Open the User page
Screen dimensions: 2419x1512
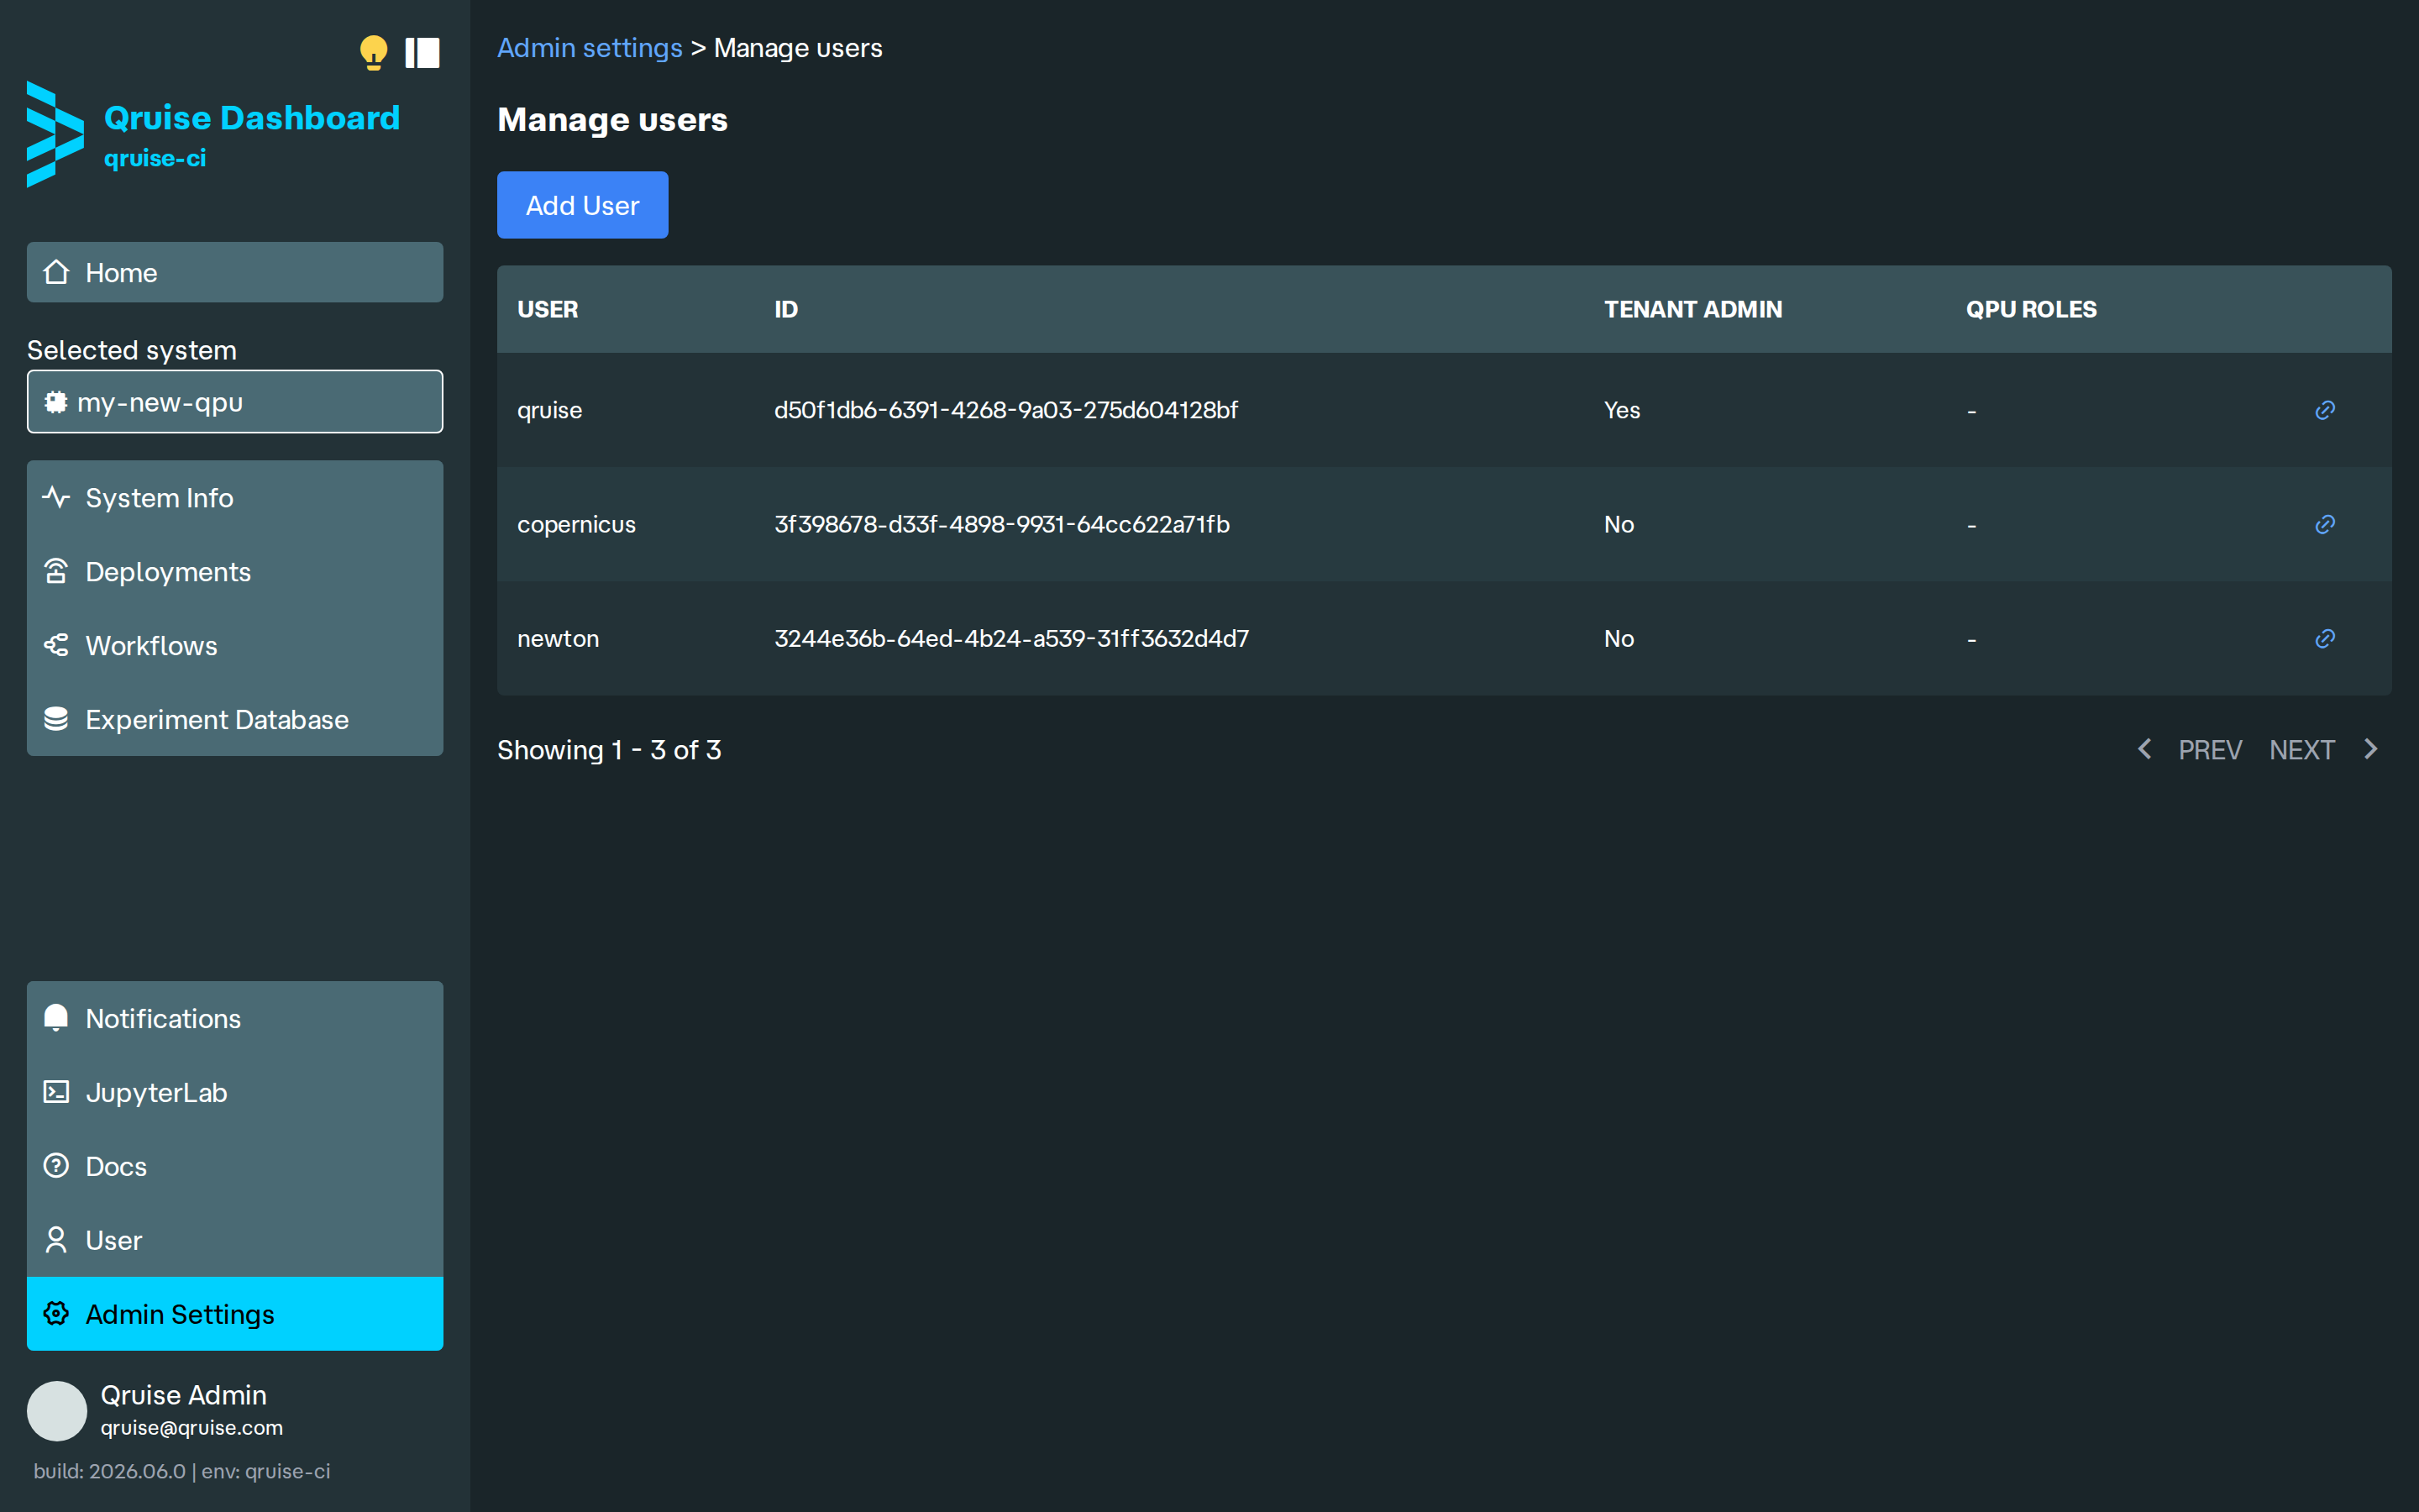point(235,1240)
